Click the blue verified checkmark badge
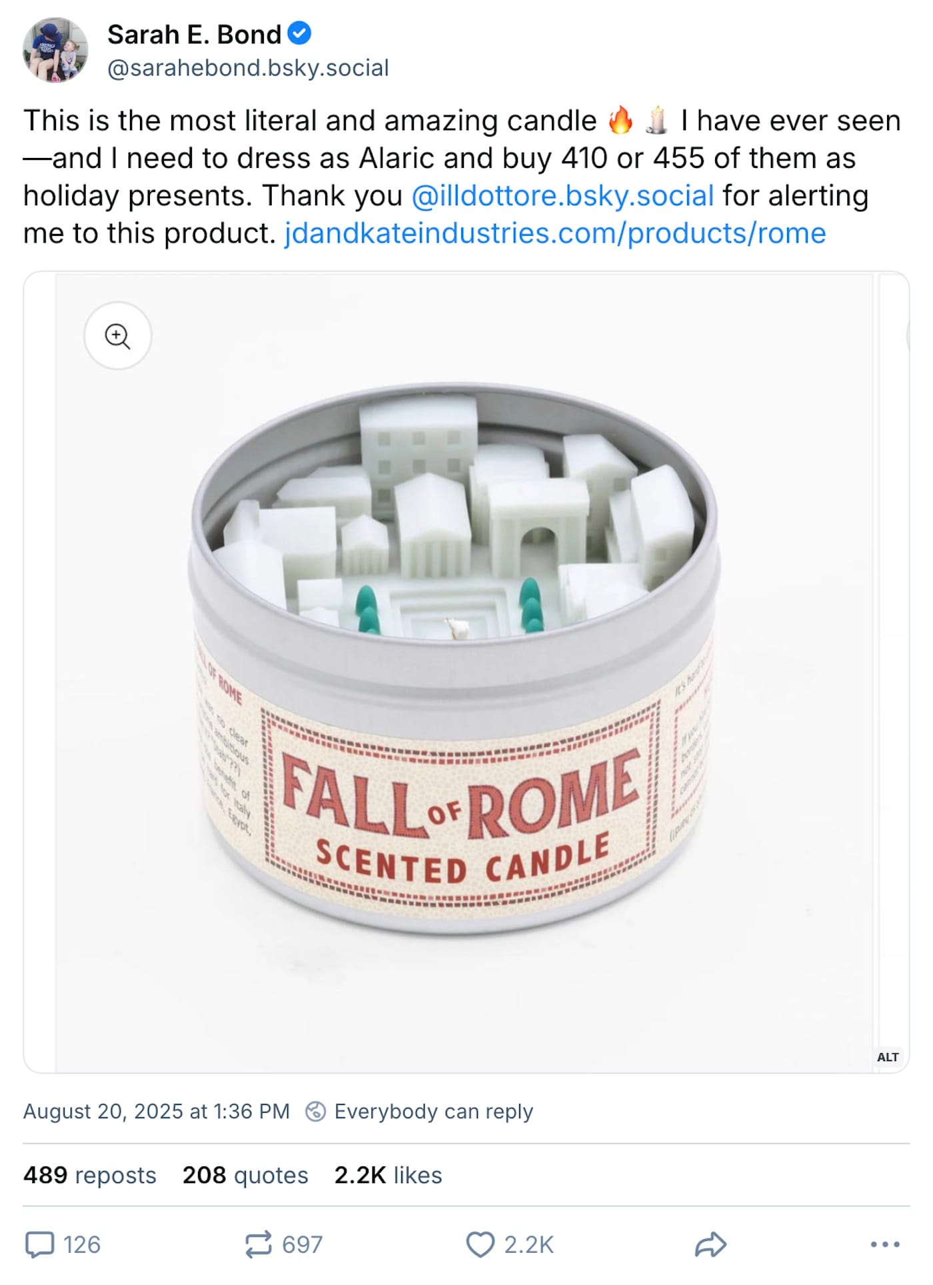 (x=299, y=33)
